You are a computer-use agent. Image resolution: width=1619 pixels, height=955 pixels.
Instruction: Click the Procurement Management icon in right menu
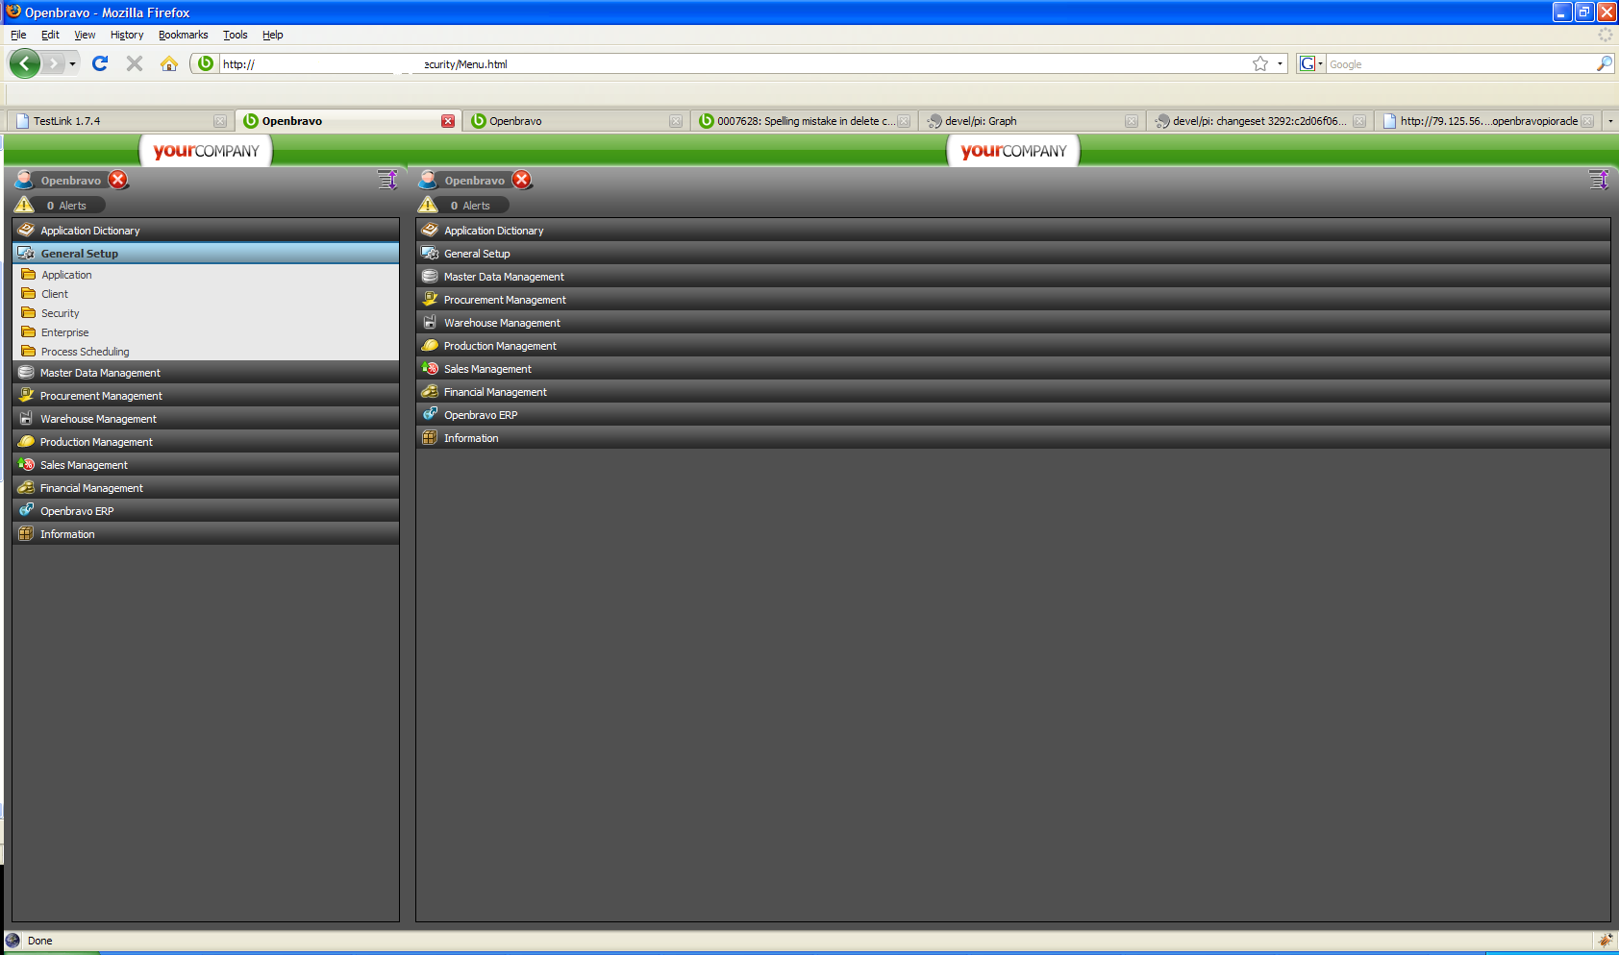pos(430,299)
